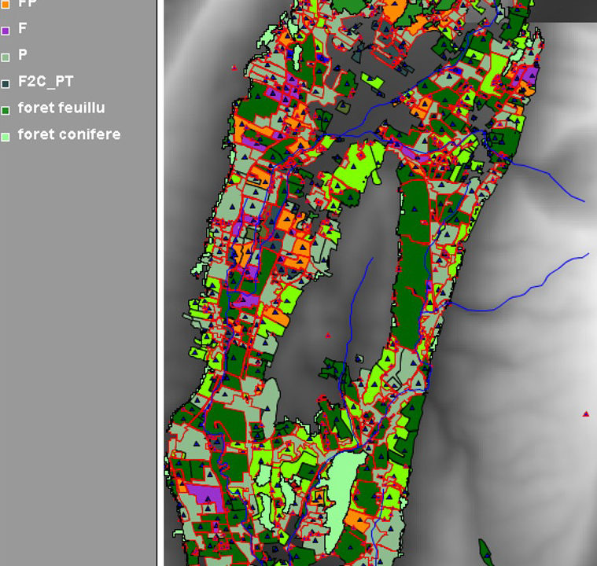Click the P class label in legend
This screenshot has width=597, height=566.
pyautogui.click(x=23, y=55)
